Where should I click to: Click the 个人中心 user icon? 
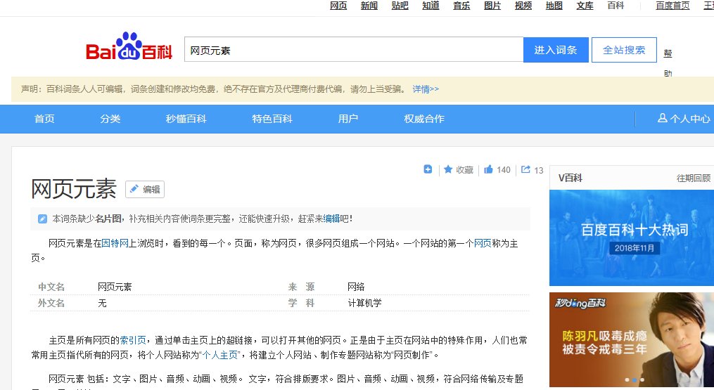(x=662, y=118)
